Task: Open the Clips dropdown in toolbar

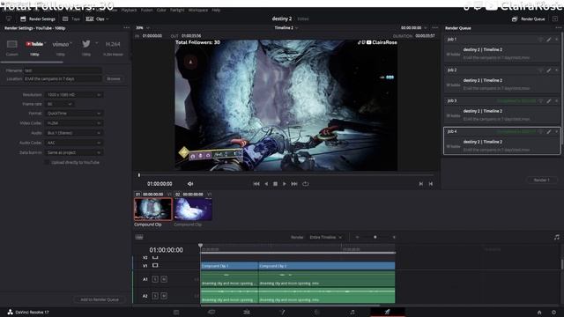Action: coord(98,19)
